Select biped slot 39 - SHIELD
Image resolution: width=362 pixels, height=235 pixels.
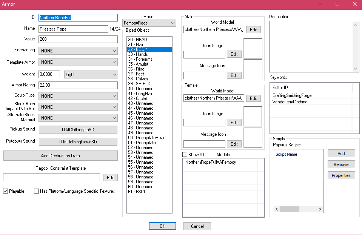pyautogui.click(x=149, y=83)
